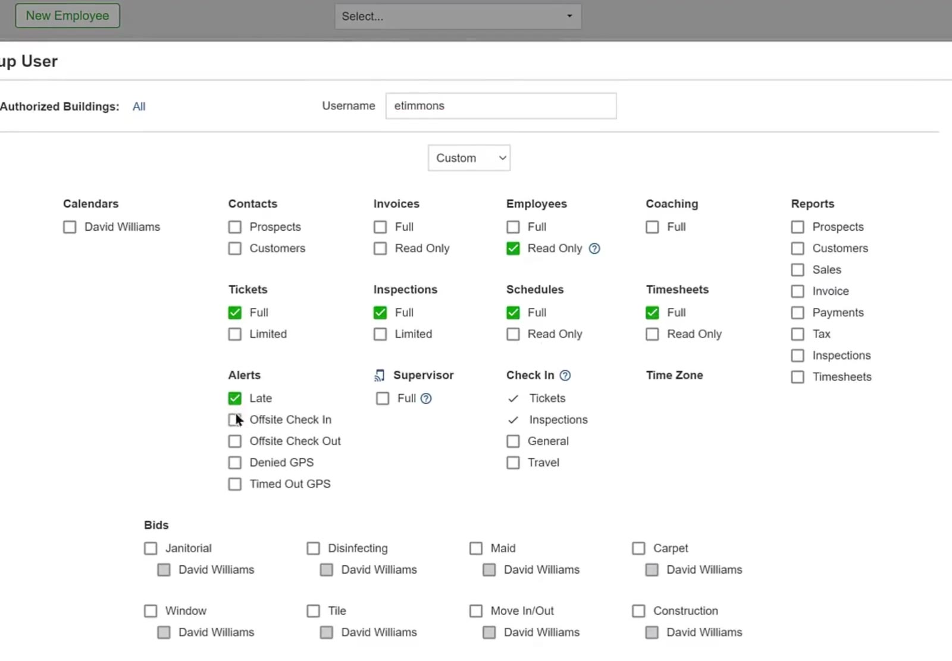Click into the Username field

coord(501,106)
